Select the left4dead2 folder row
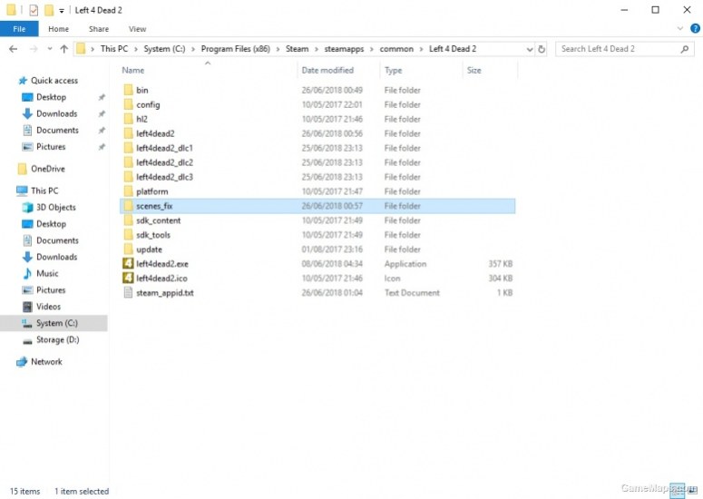This screenshot has width=703, height=499. click(317, 133)
